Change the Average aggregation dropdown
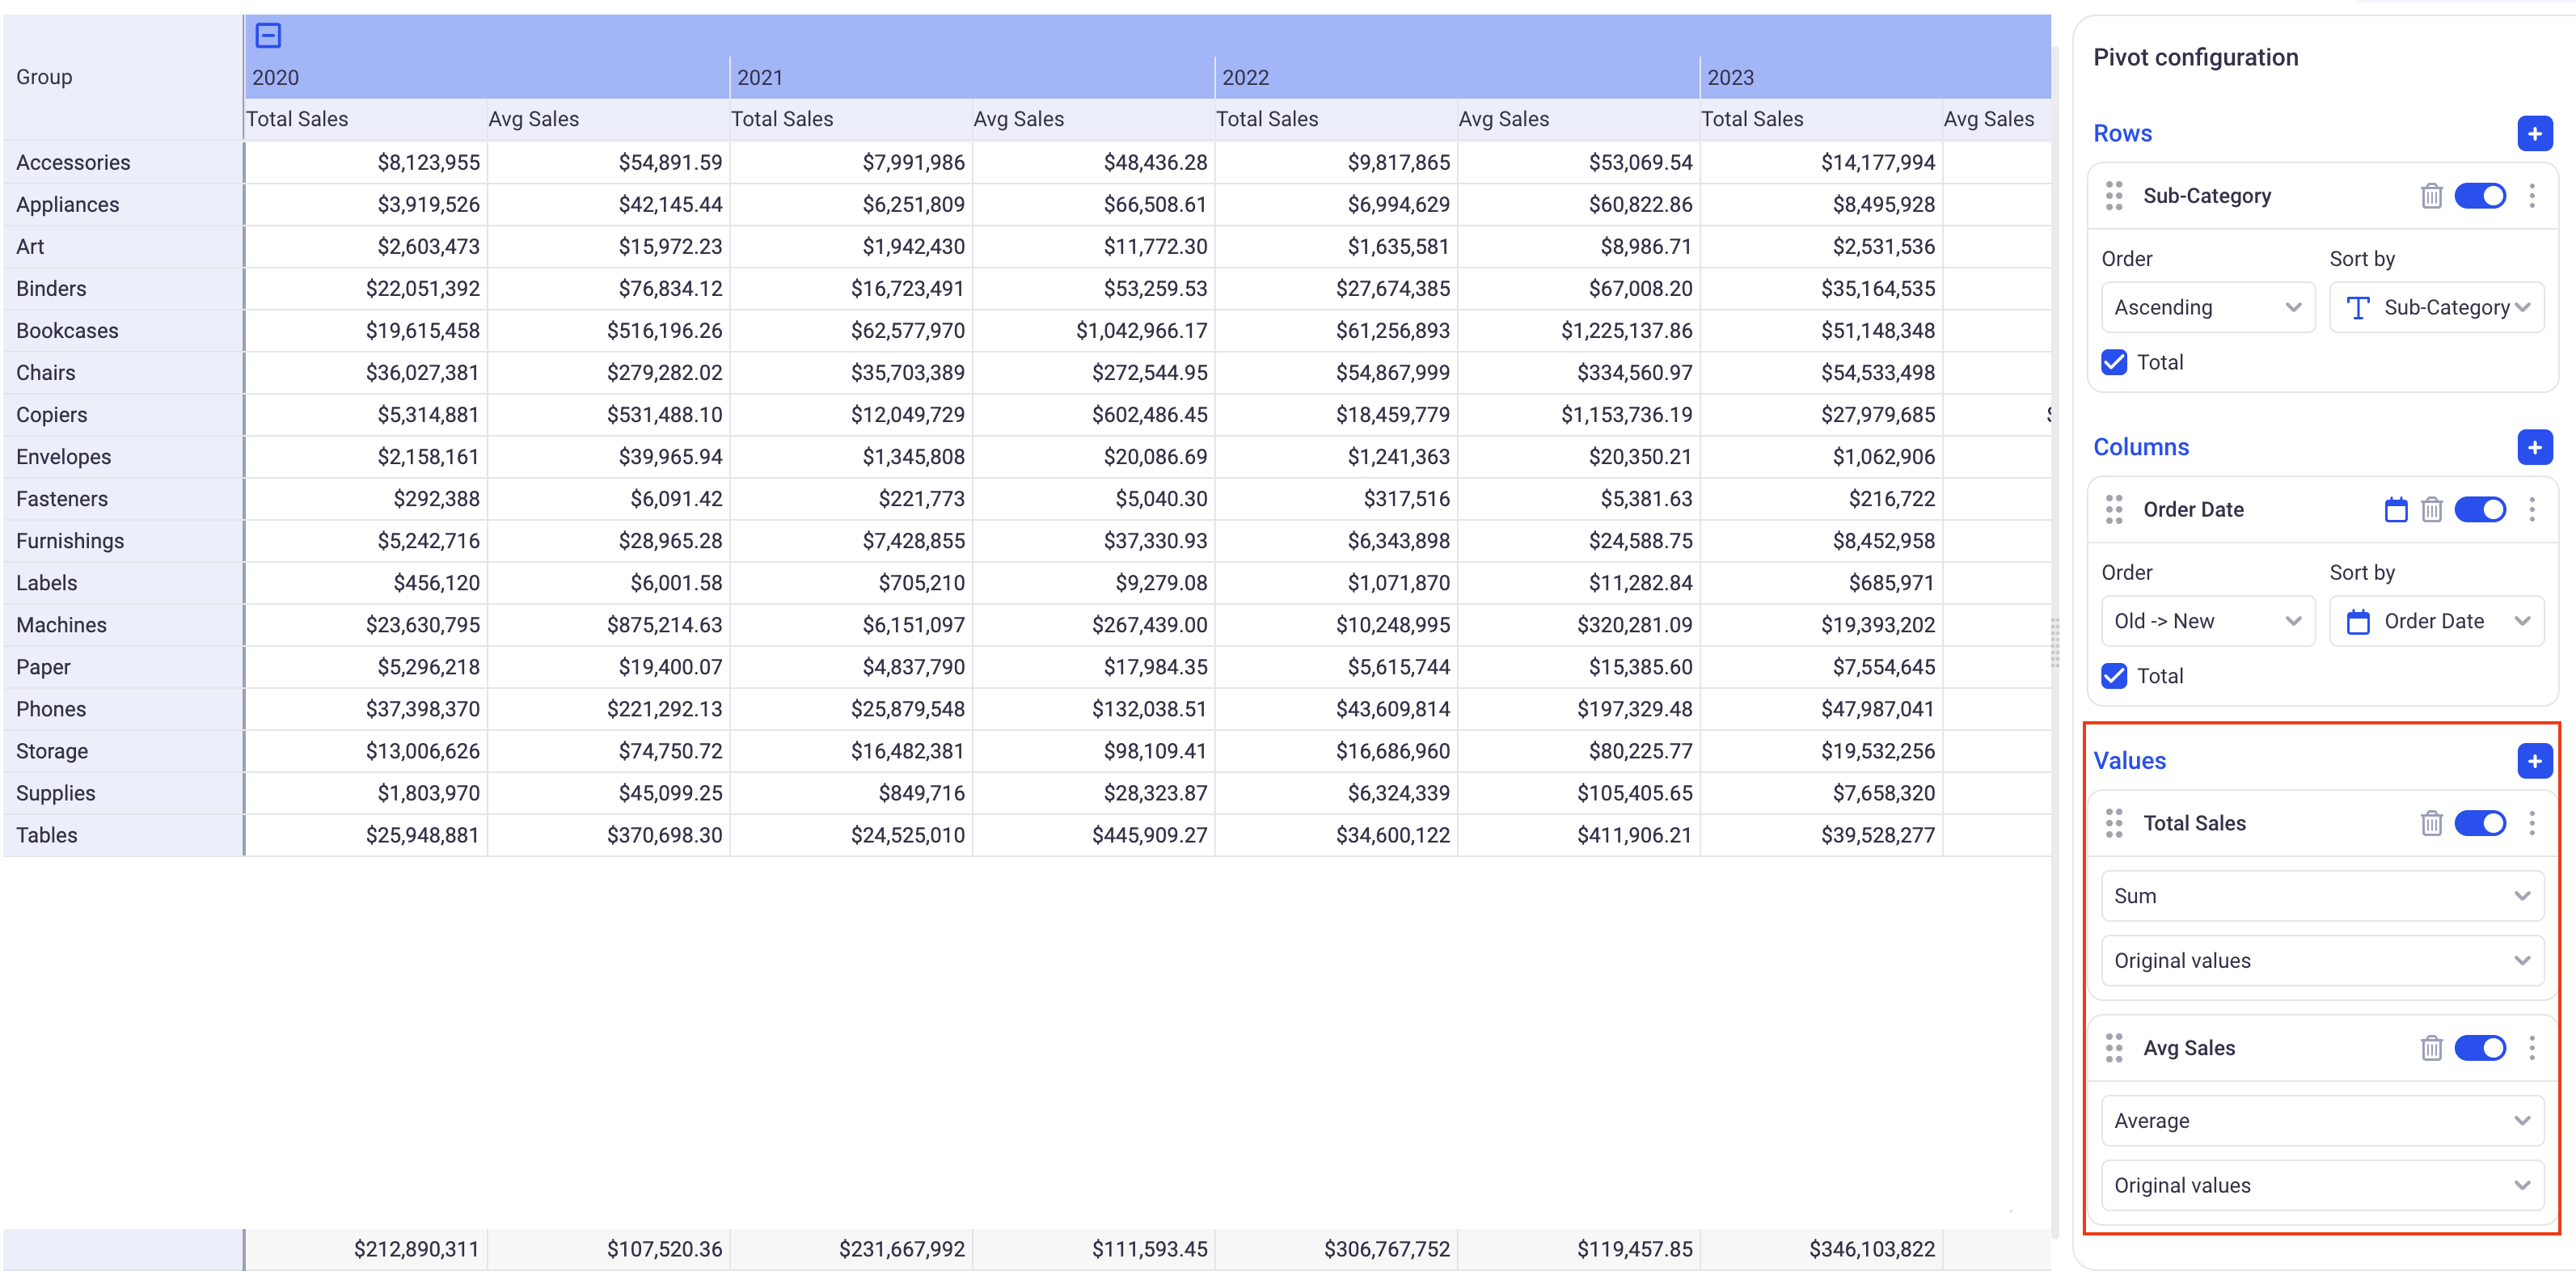 2321,1121
